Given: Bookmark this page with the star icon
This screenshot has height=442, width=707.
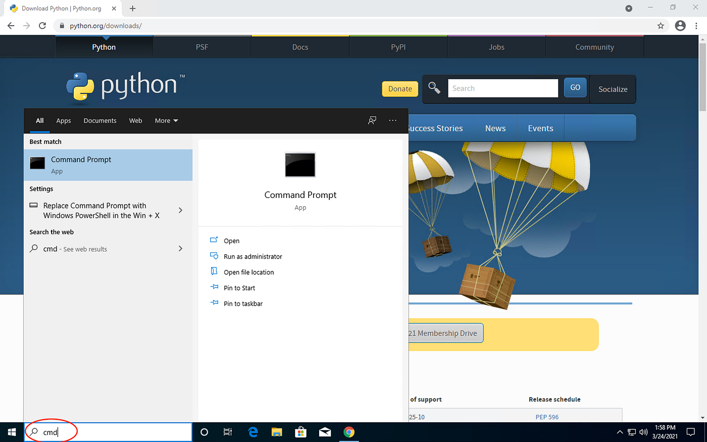Looking at the screenshot, I should pos(661,26).
